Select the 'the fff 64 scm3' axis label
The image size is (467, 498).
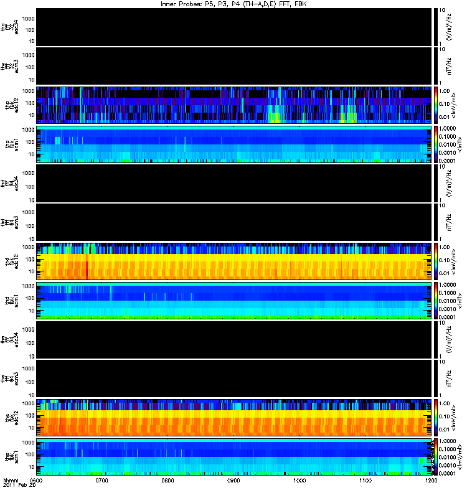click(9, 378)
